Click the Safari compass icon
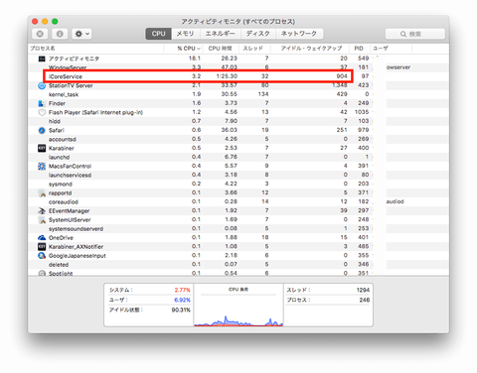This screenshot has height=373, width=477. point(42,130)
